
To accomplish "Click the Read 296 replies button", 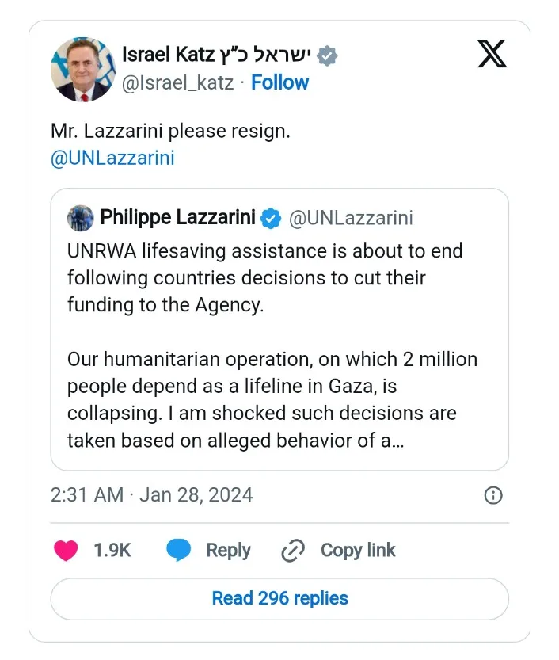I will point(279,598).
